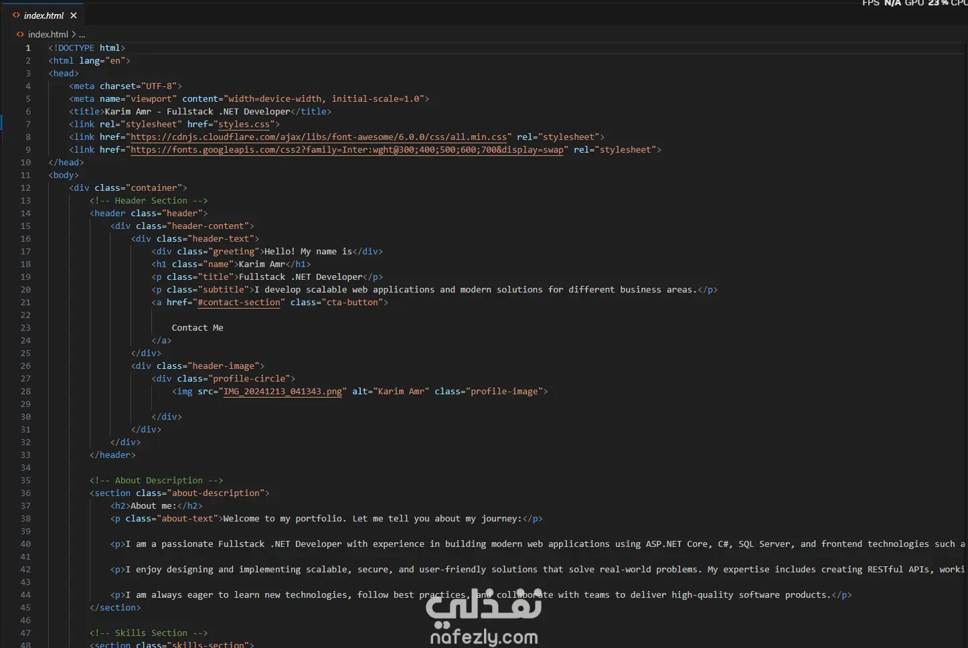Viewport: 968px width, 648px height.
Task: Click line number 1 in the gutter
Action: pyautogui.click(x=28, y=48)
